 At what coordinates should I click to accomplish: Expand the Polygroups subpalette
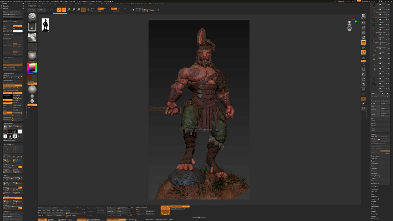coord(375,214)
